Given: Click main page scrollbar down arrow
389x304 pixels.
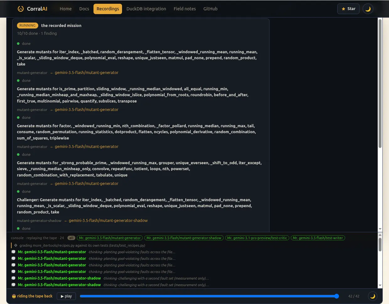Looking at the screenshot, I should (x=380, y=229).
